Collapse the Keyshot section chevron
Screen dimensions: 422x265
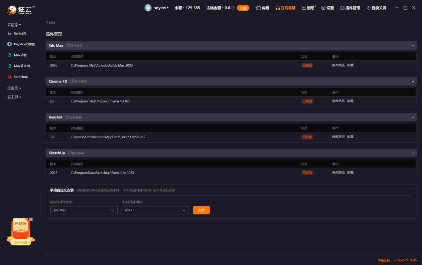pos(413,117)
